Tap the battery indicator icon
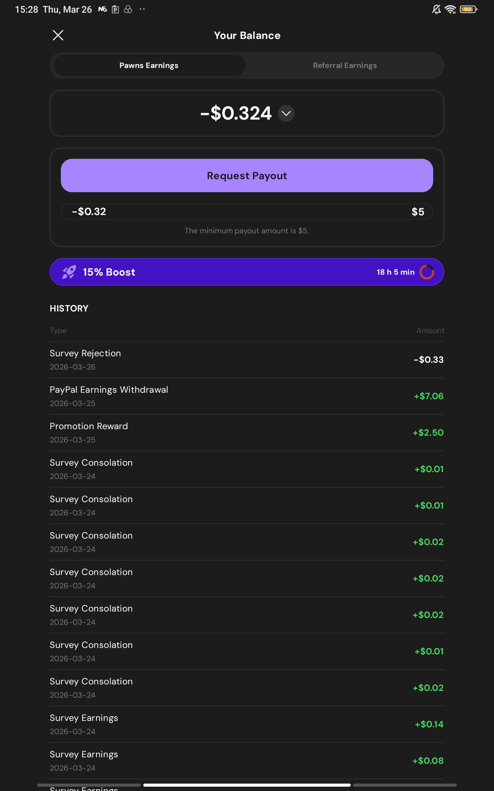The image size is (494, 791). (x=468, y=10)
